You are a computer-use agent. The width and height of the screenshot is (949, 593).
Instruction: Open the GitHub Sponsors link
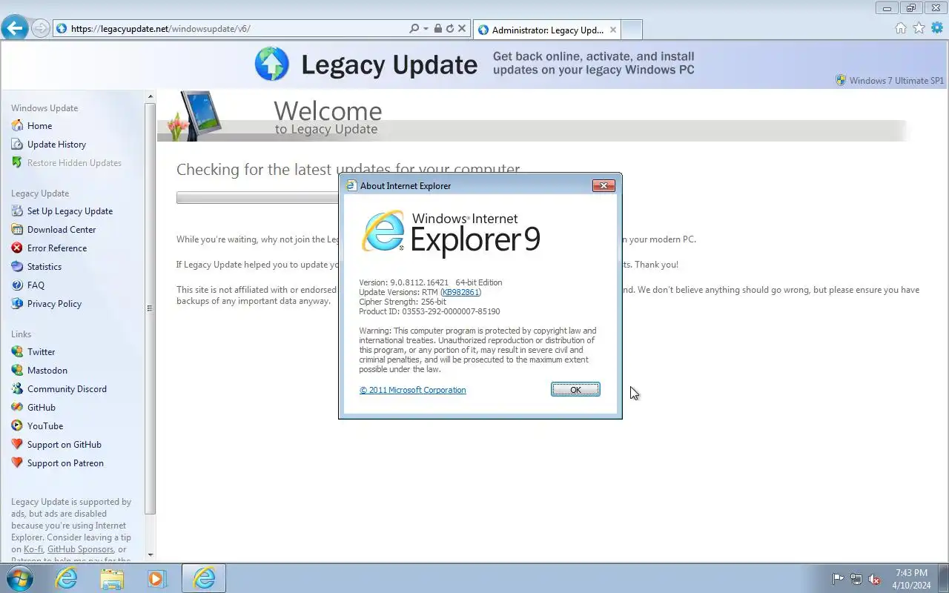pos(80,549)
